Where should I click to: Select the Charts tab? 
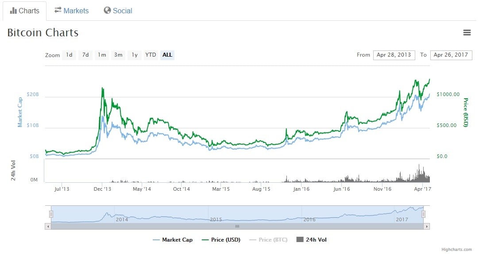point(25,11)
